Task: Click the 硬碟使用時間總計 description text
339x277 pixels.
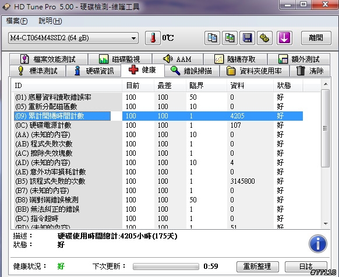Action: [x=118, y=236]
